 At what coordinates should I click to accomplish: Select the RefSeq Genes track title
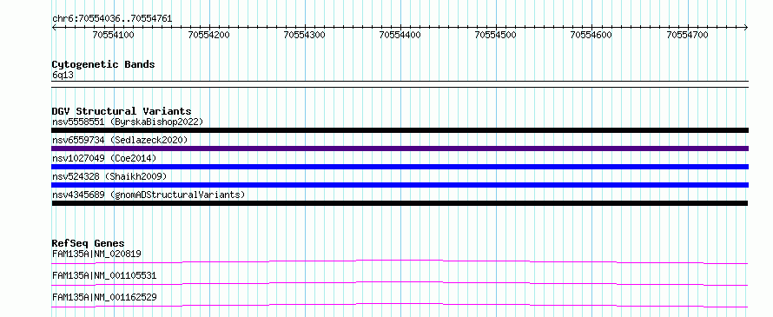click(x=89, y=243)
